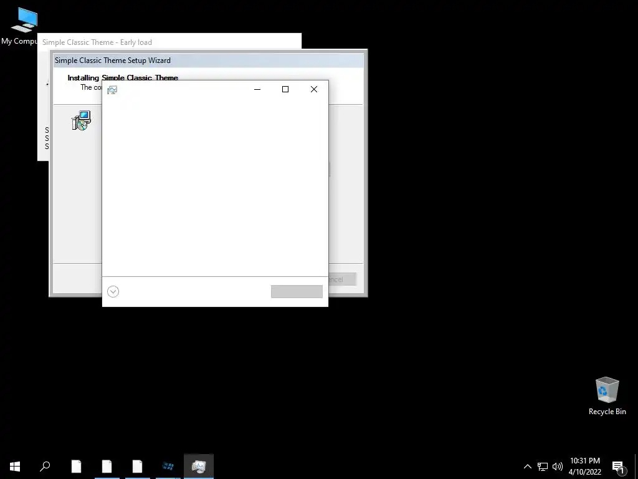Open taskbar search magnifier

coord(45,467)
